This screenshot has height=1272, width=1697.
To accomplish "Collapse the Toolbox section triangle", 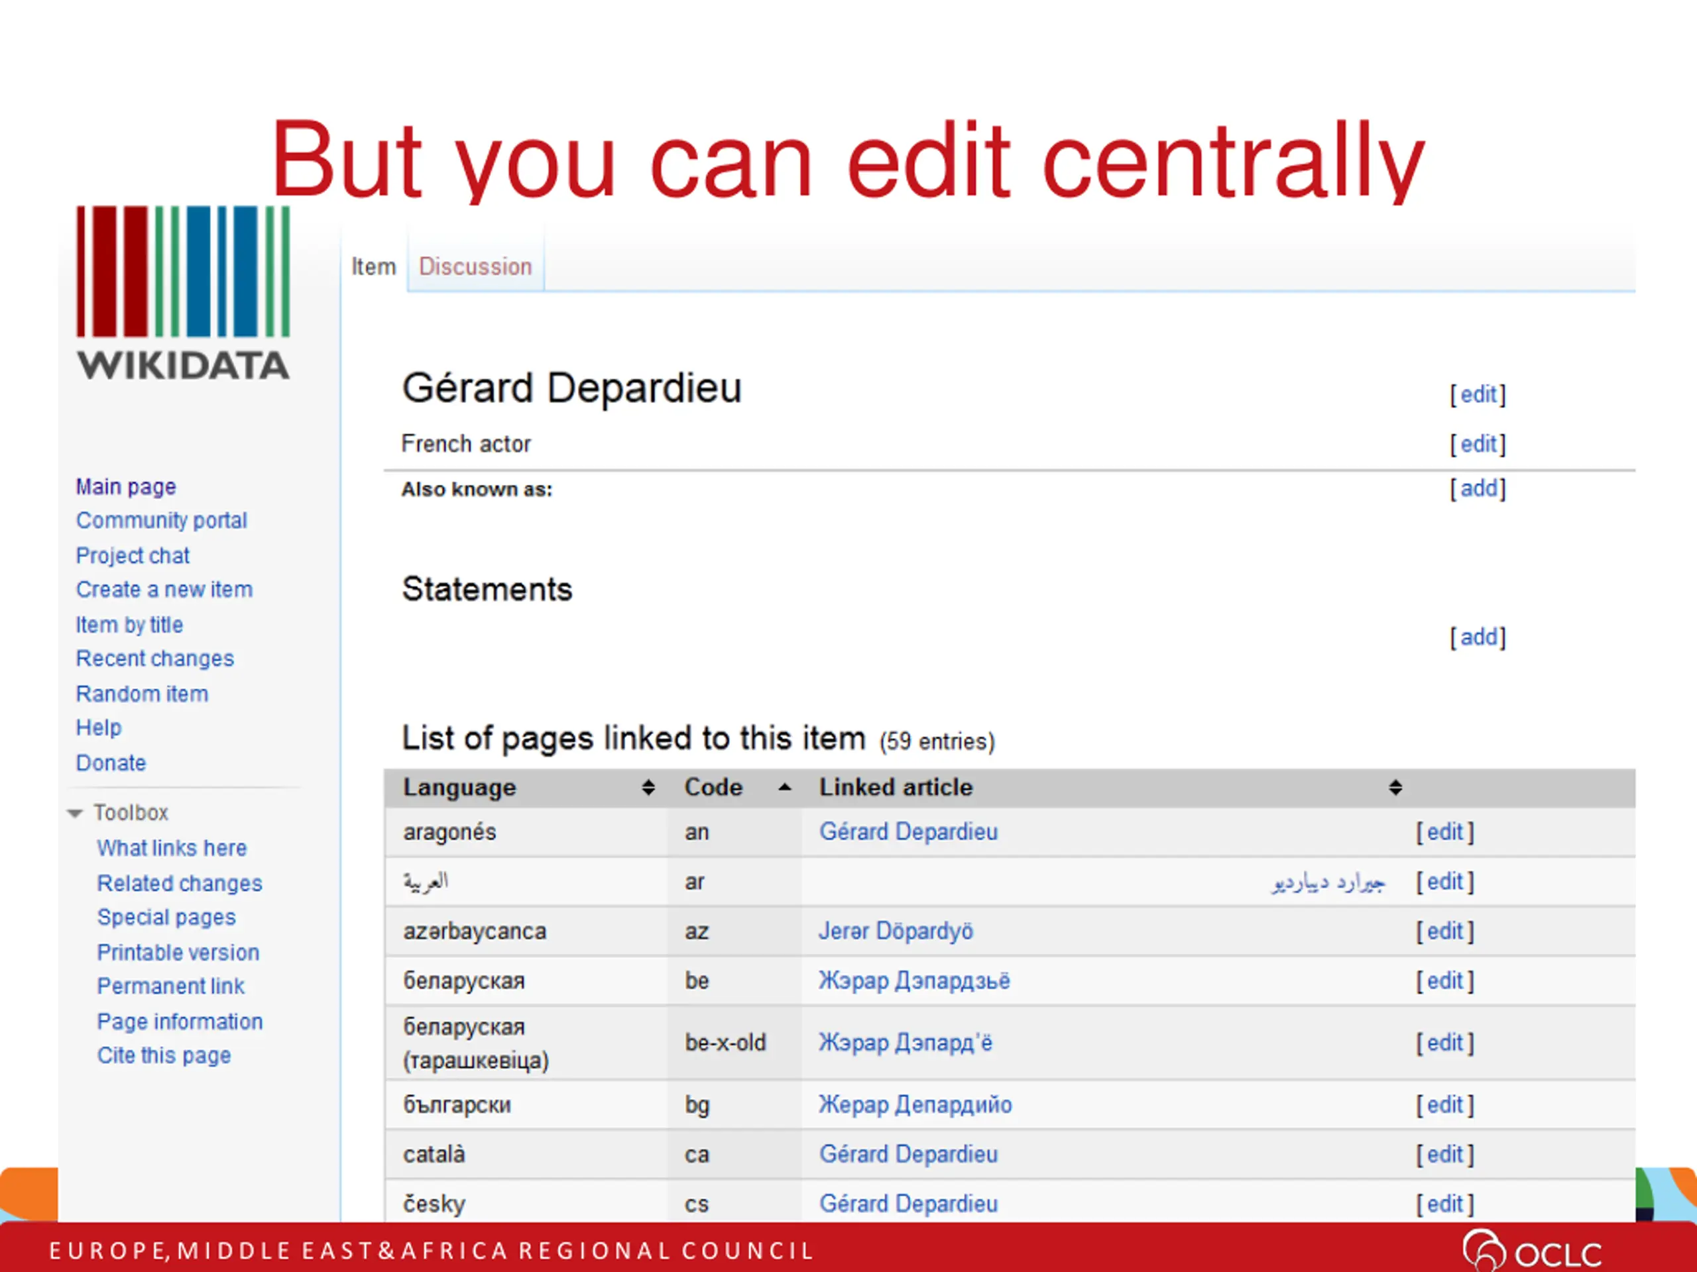I will (x=74, y=813).
